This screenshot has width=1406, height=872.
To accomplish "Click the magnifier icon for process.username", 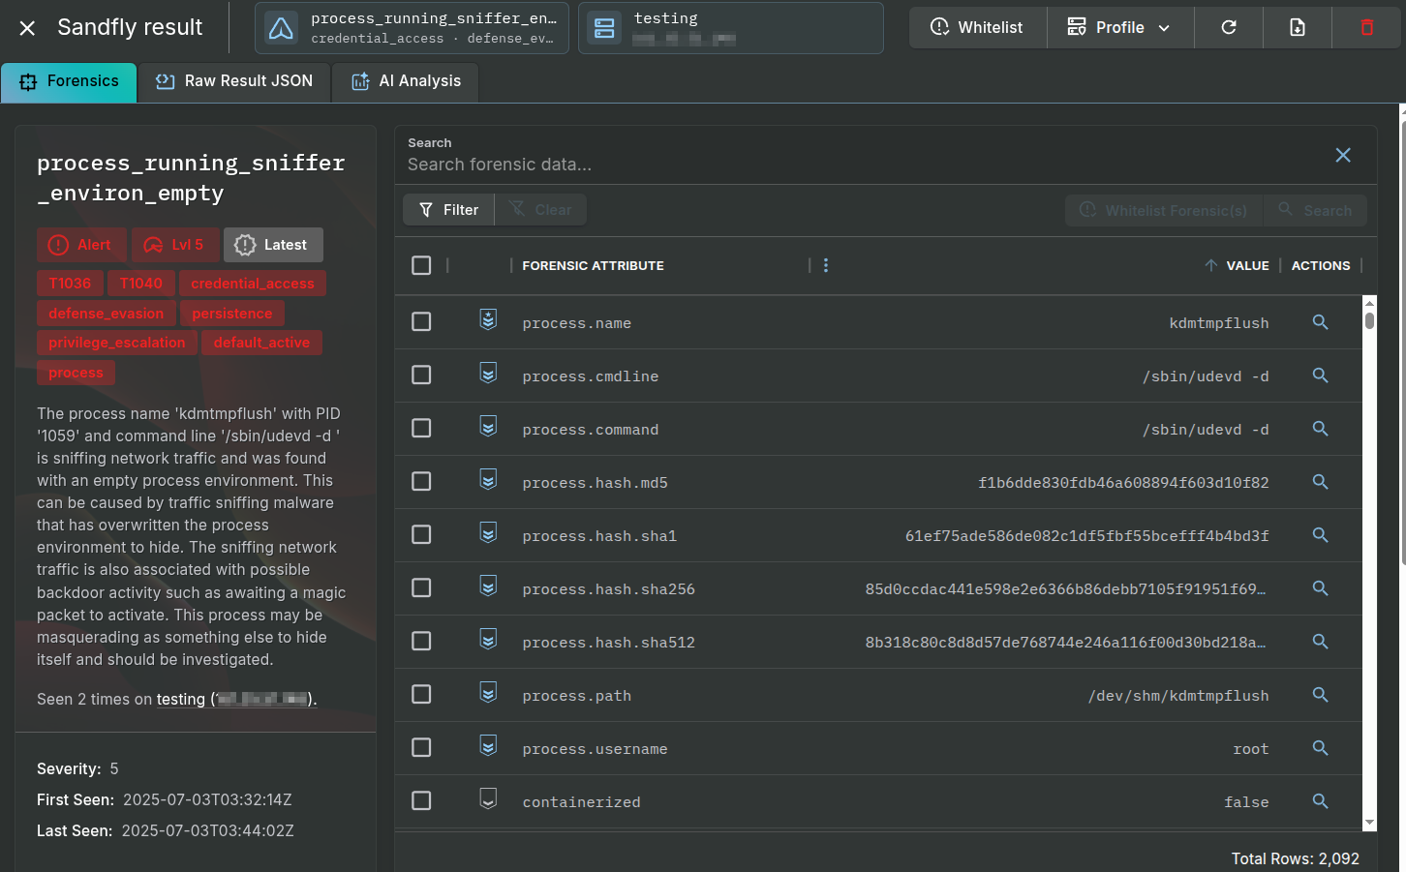I will 1320,748.
